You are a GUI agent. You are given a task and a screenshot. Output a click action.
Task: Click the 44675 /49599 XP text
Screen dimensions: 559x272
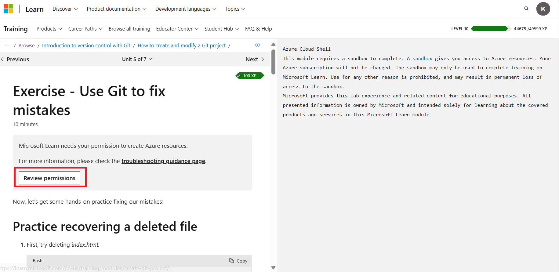pos(530,29)
